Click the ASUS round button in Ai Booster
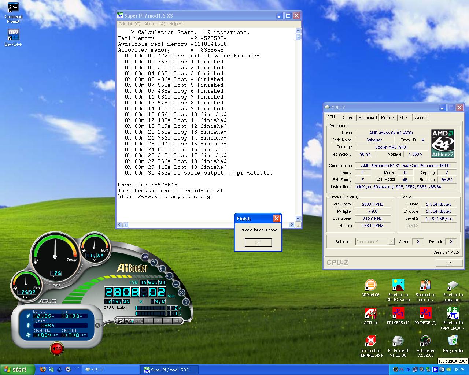This screenshot has width=469, height=375. point(169,276)
